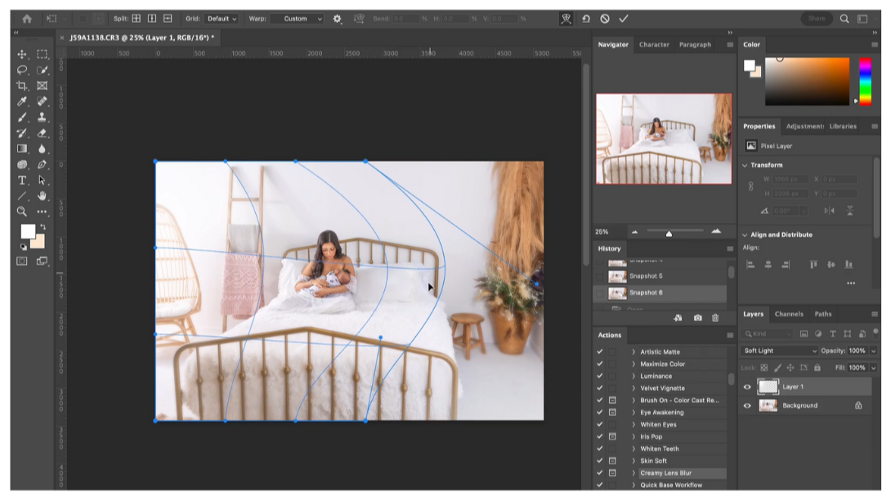
Task: Switch to the Channels tab
Action: 789,314
